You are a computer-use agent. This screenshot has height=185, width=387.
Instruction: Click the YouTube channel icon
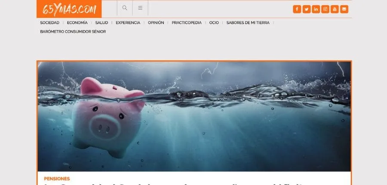335,9
